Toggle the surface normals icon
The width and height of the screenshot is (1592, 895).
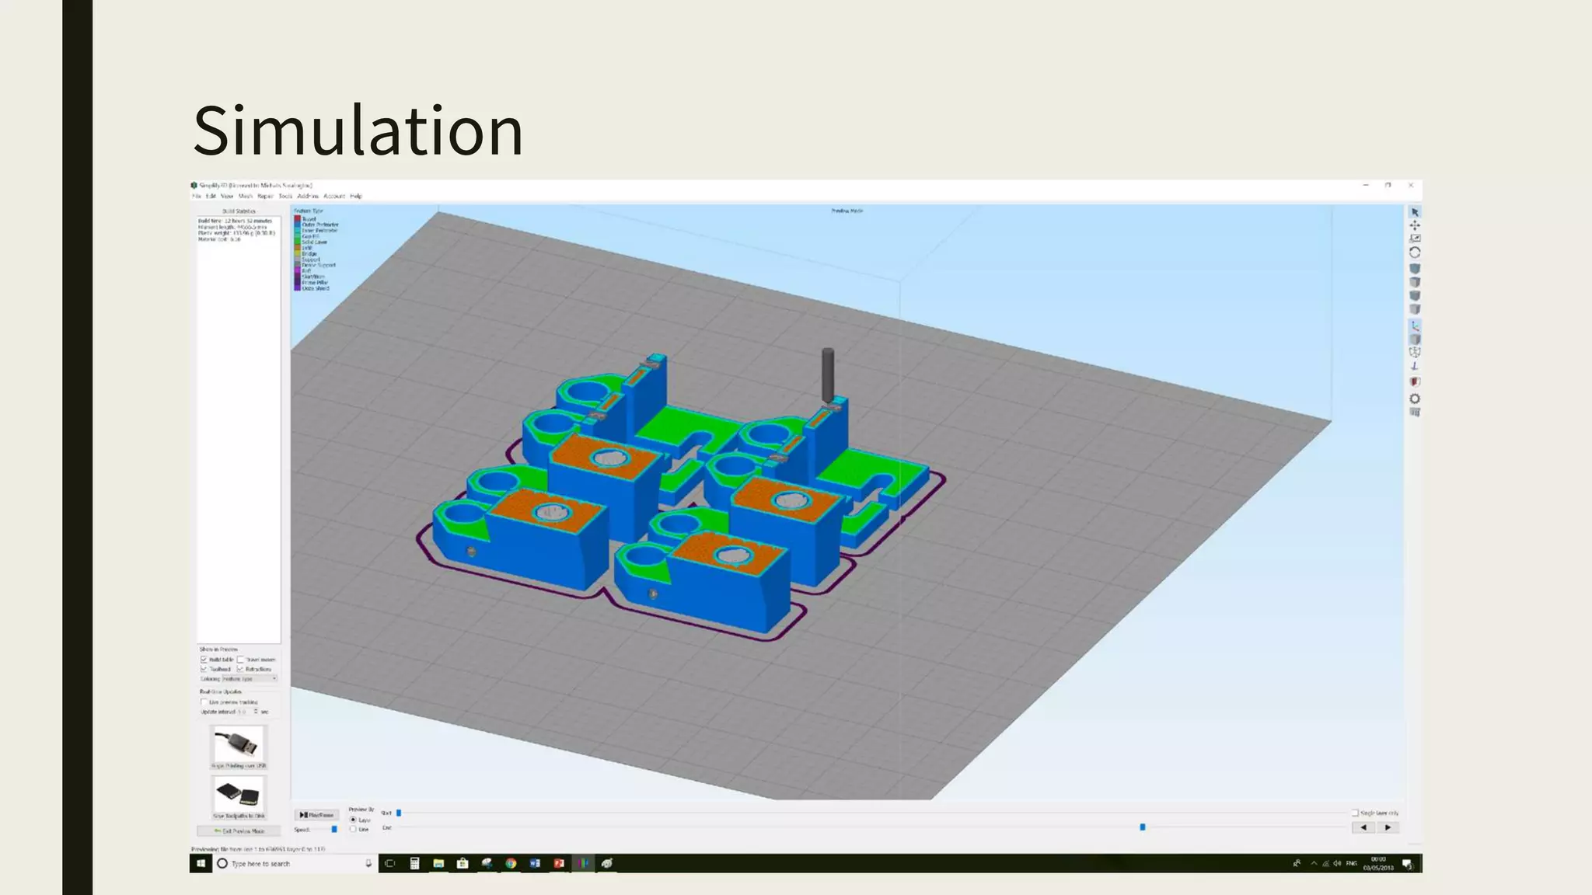[x=1415, y=366]
